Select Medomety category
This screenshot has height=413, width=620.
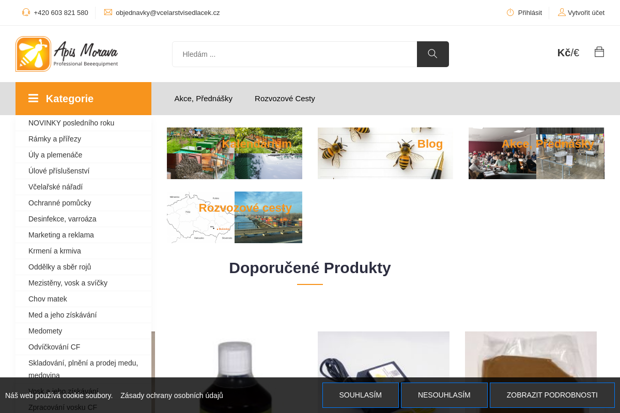click(45, 331)
